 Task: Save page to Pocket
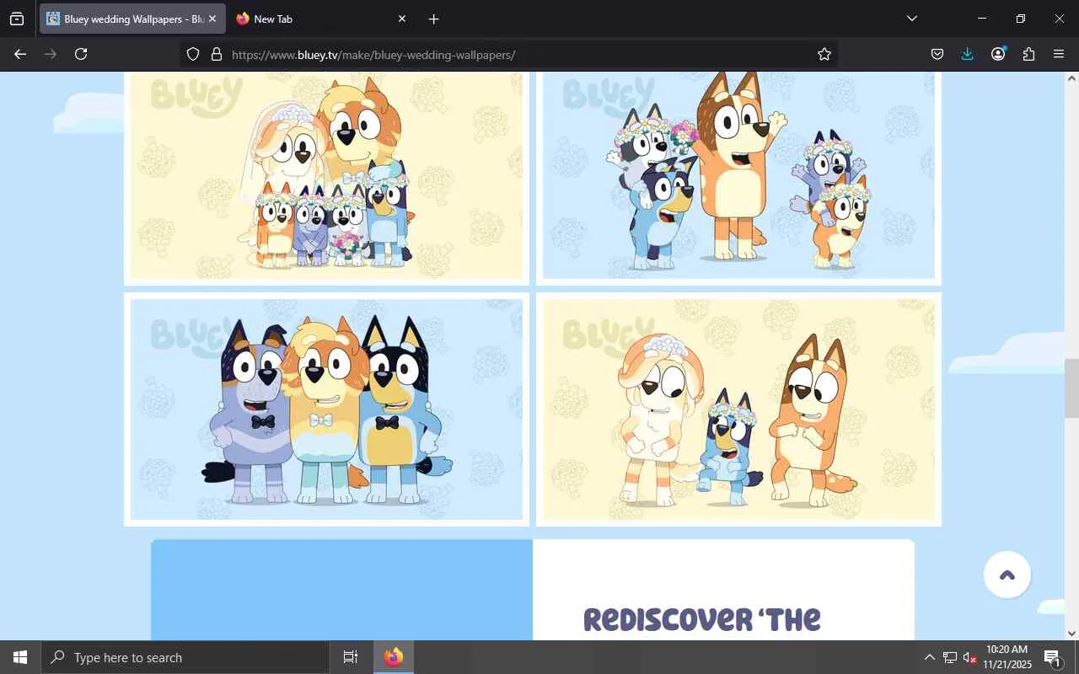937,54
